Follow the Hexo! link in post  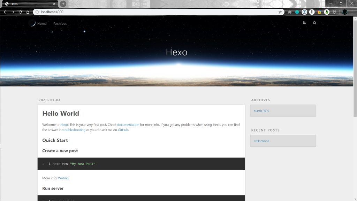(64, 125)
